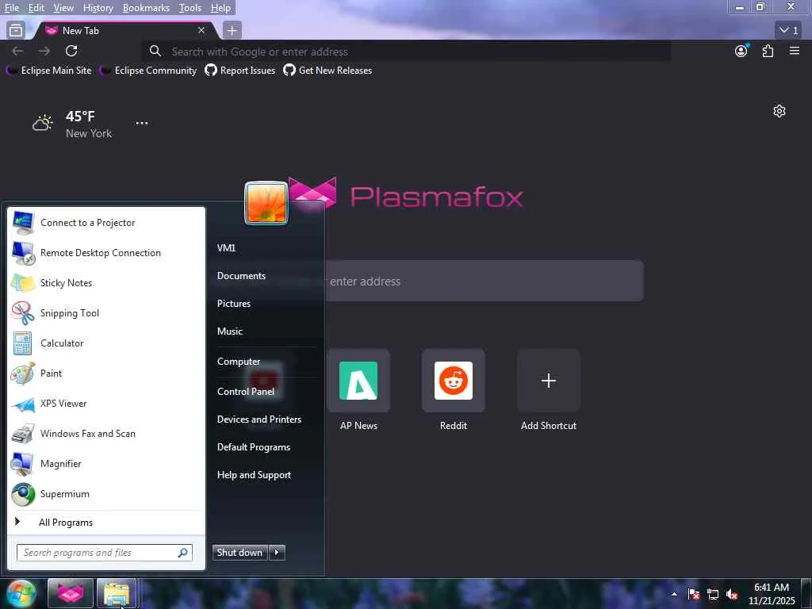Open the File menu
Image resolution: width=812 pixels, height=609 pixels.
point(11,8)
